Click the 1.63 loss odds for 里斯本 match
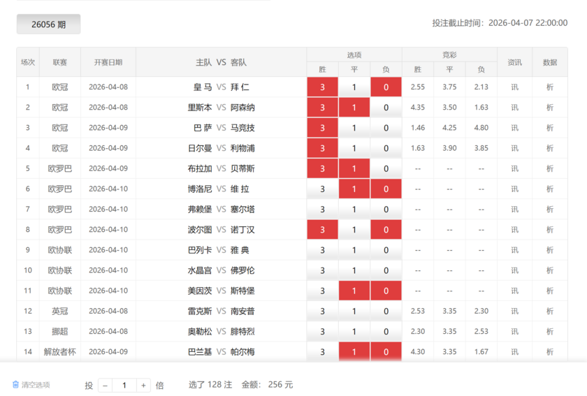The width and height of the screenshot is (587, 396). tap(481, 108)
